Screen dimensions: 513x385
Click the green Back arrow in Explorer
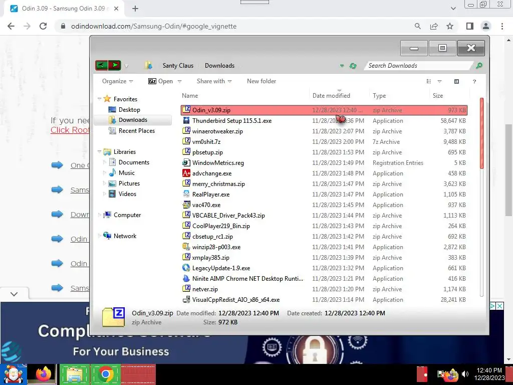101,65
